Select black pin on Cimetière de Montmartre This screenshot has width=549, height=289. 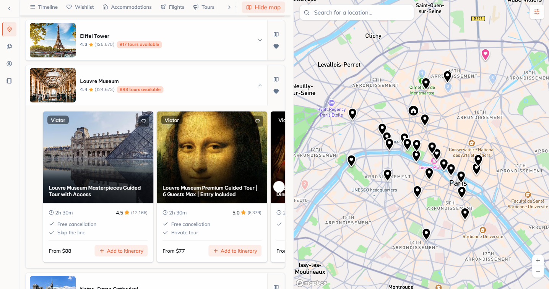pos(426,83)
